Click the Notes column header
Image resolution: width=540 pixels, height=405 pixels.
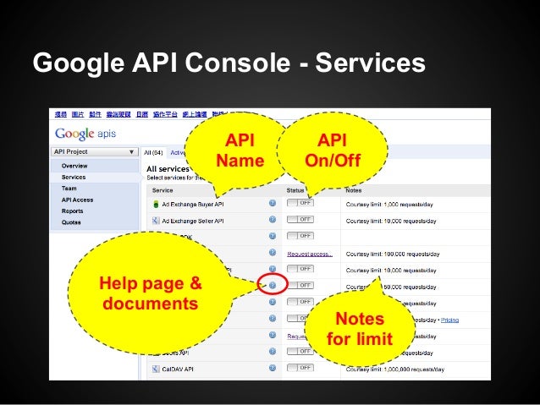(x=354, y=190)
